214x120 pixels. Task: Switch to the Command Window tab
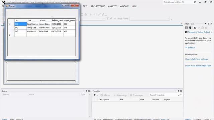pyautogui.click(x=123, y=119)
